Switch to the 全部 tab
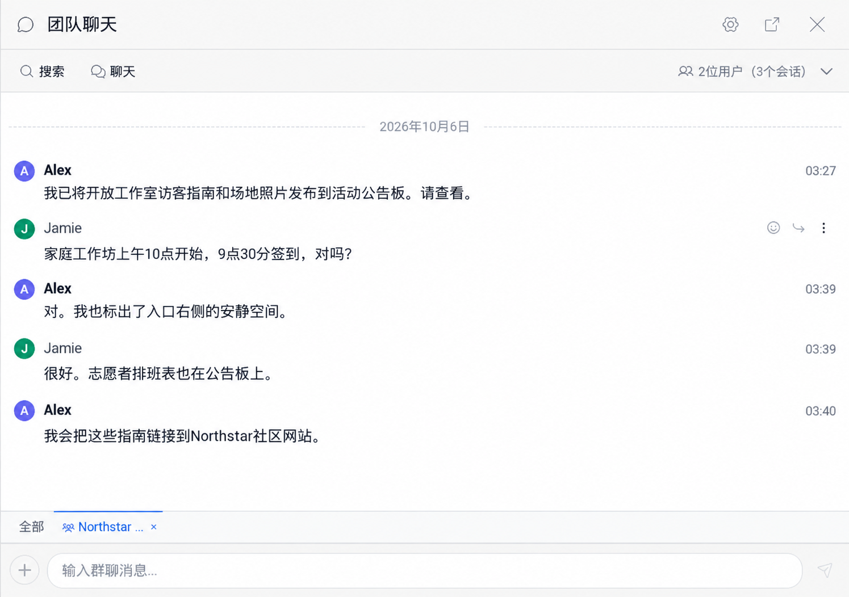The image size is (849, 597). (31, 527)
